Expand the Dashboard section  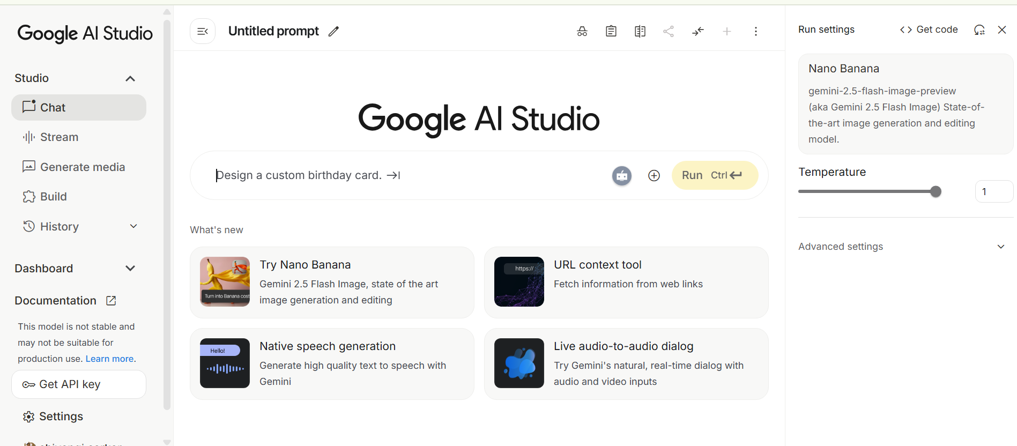click(130, 268)
